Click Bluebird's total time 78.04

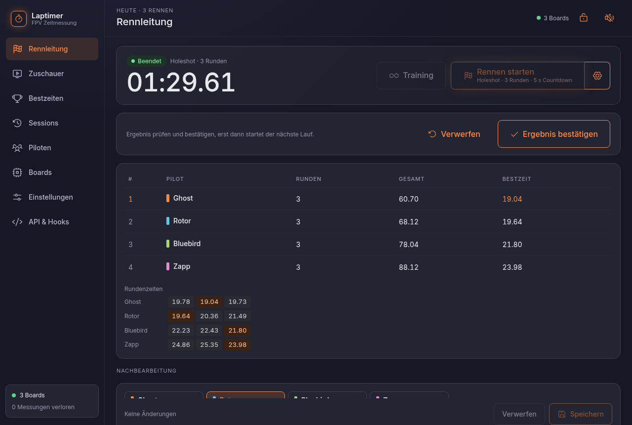pyautogui.click(x=409, y=245)
